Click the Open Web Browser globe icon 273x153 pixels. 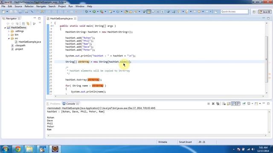168,11
